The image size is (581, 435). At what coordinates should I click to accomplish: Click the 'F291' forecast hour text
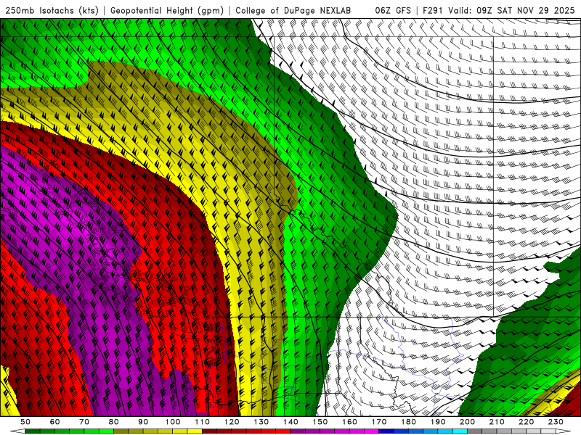(x=433, y=11)
